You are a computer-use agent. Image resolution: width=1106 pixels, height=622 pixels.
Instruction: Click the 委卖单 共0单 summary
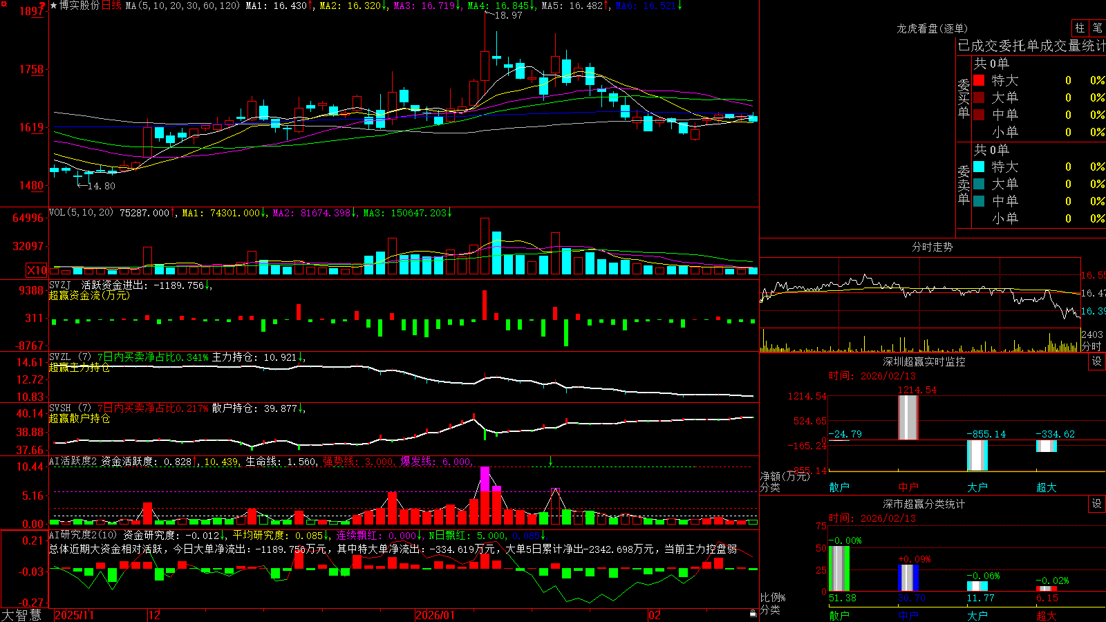click(991, 150)
